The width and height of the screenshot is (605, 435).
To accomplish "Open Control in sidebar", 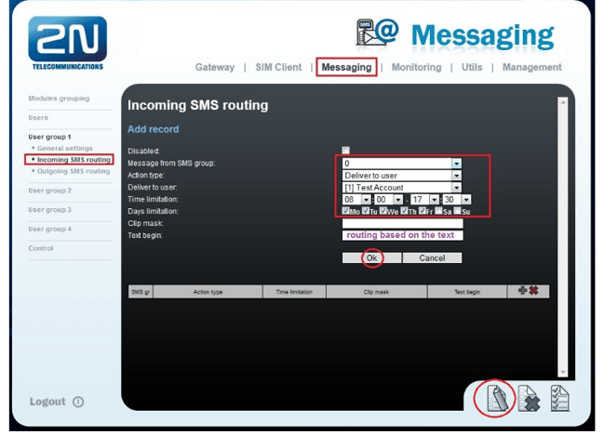I will coord(41,248).
